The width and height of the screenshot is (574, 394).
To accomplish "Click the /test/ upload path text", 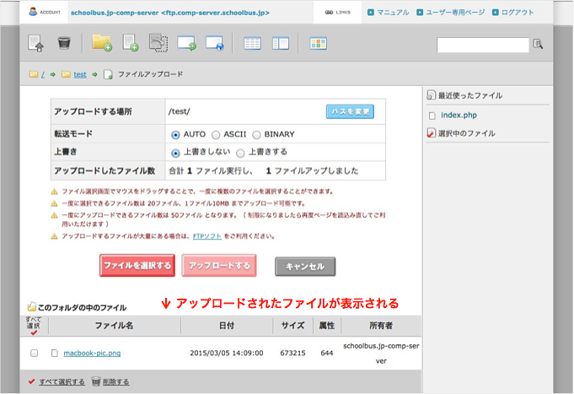I will click(179, 111).
